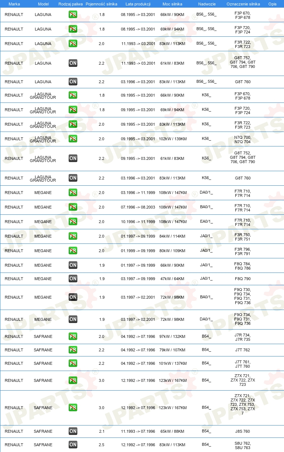Click the Oznaczenie silnika column header
284x452 pixels.
(243, 4)
